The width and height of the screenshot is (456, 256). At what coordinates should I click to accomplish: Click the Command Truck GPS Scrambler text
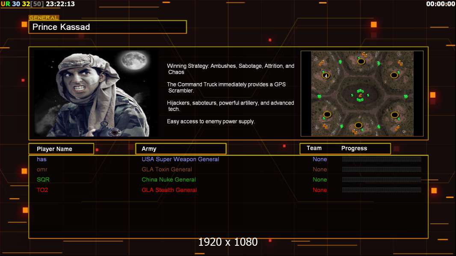point(226,87)
